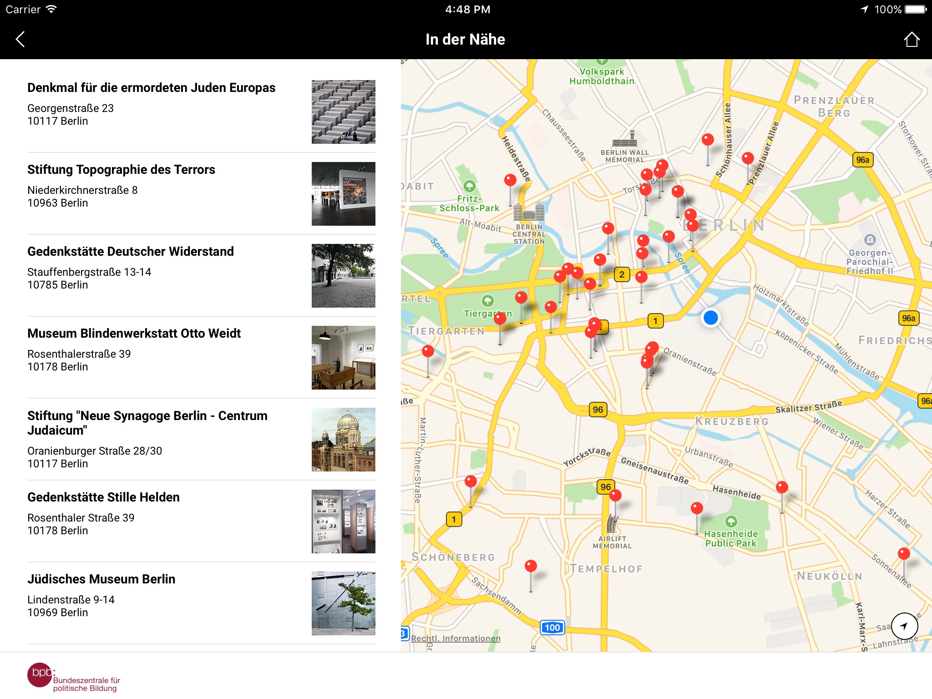Open the Rechtl. Informationen map link

point(456,638)
